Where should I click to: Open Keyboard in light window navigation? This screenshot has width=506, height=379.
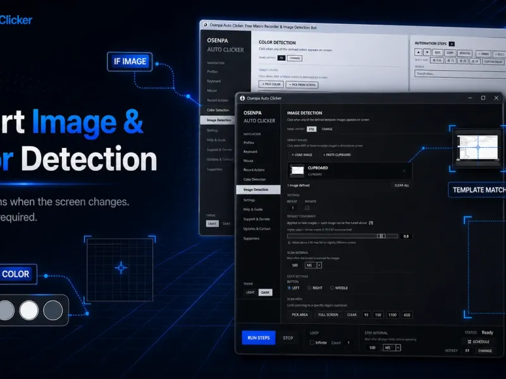[214, 81]
